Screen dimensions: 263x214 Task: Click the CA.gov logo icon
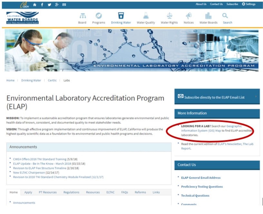24,5
